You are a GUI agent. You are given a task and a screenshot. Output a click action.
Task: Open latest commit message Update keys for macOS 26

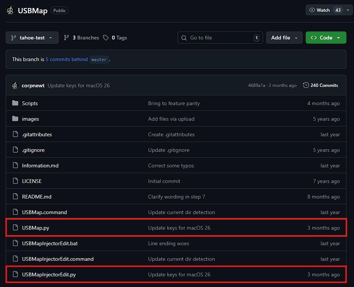pos(79,85)
